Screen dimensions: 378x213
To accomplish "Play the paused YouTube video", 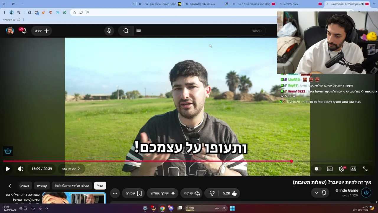I will pyautogui.click(x=8, y=169).
